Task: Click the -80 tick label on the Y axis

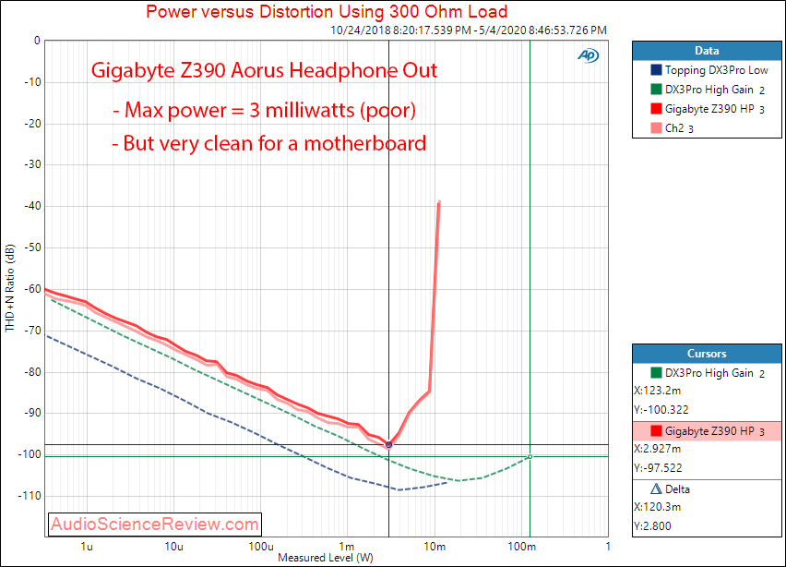Action: point(32,372)
